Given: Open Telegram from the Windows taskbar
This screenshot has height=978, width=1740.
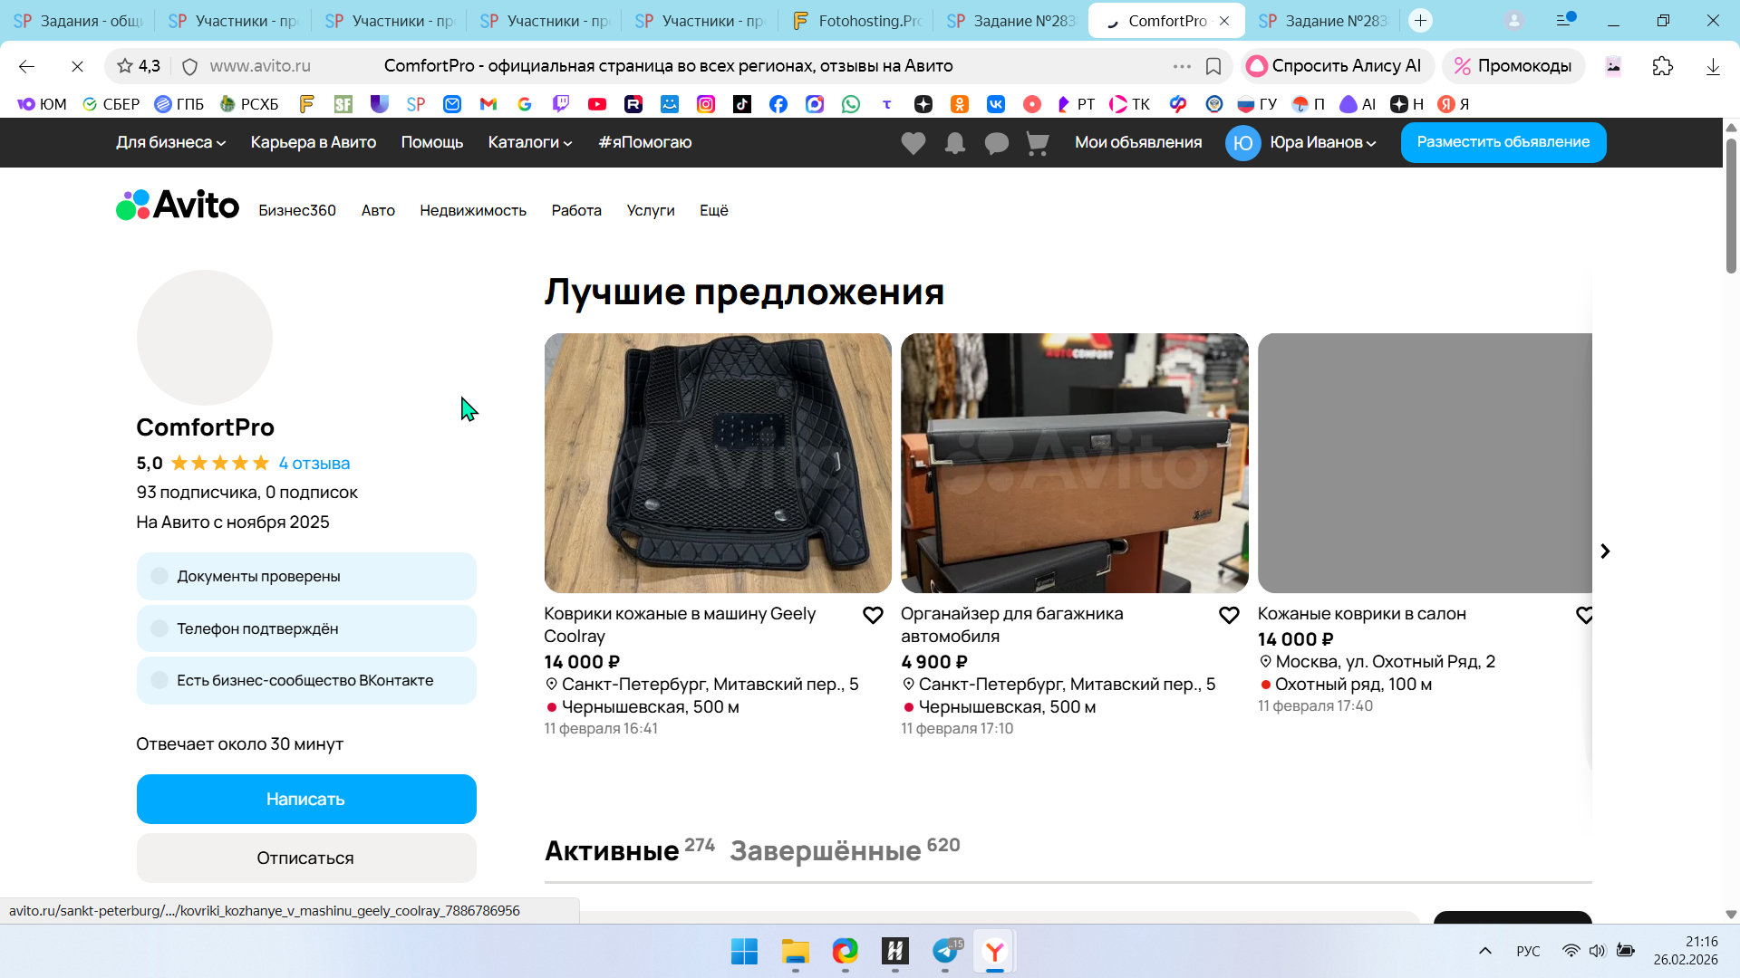Looking at the screenshot, I should click(x=945, y=952).
